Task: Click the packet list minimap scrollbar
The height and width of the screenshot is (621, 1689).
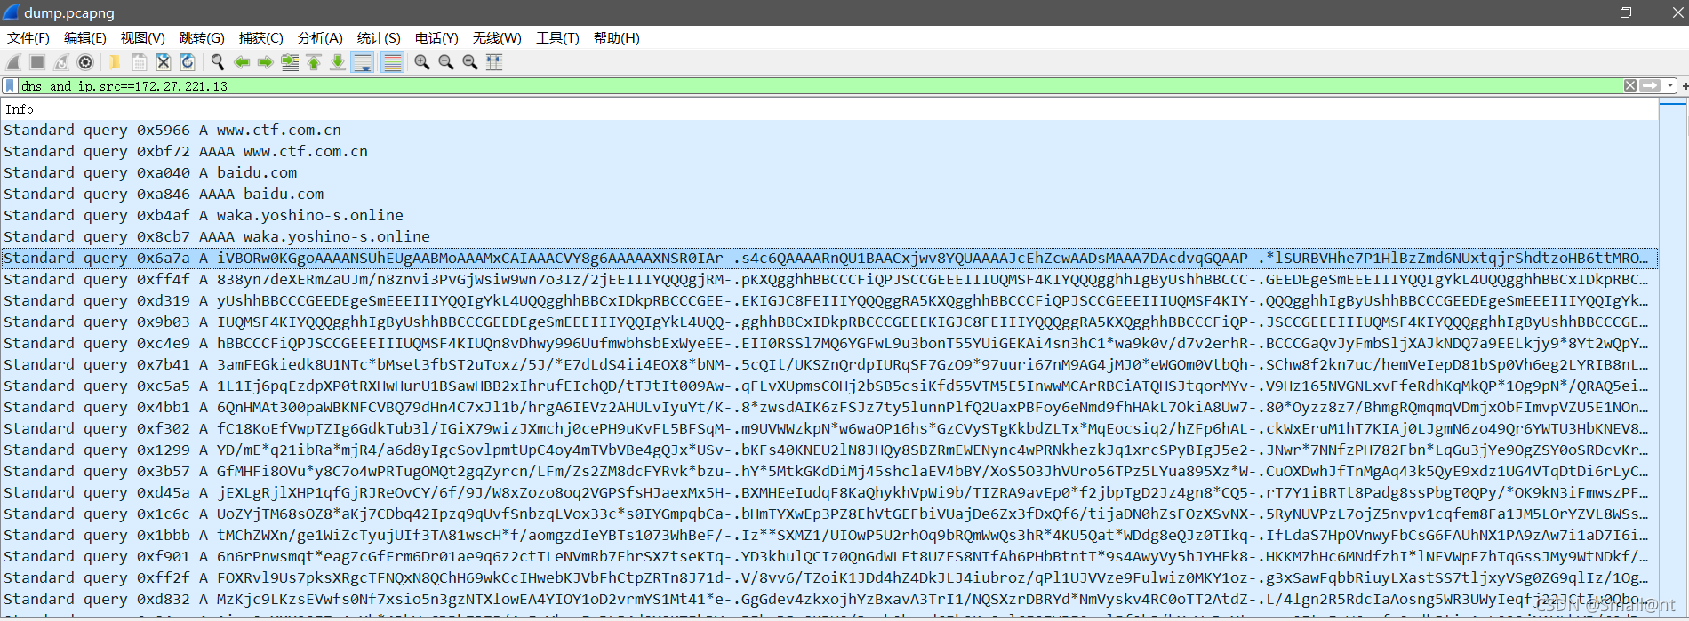Action: (1673, 359)
